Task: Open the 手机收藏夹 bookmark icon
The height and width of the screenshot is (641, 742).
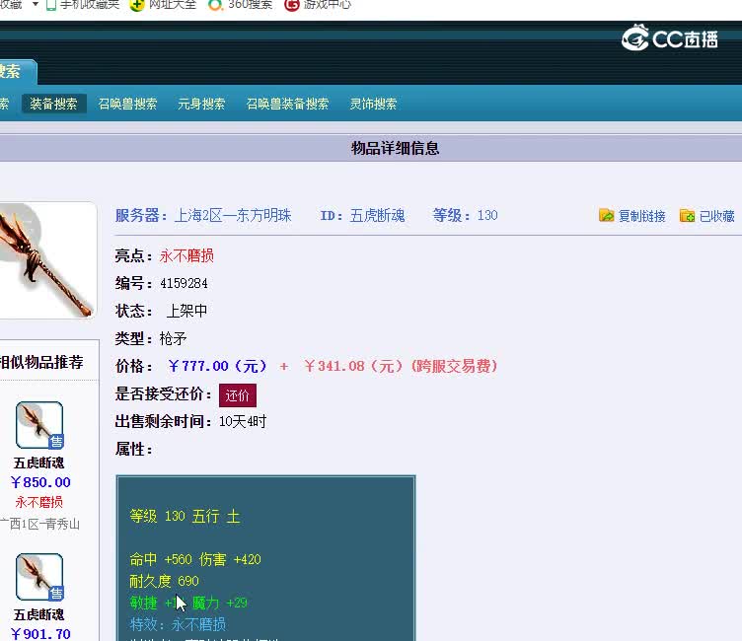Action: click(51, 5)
